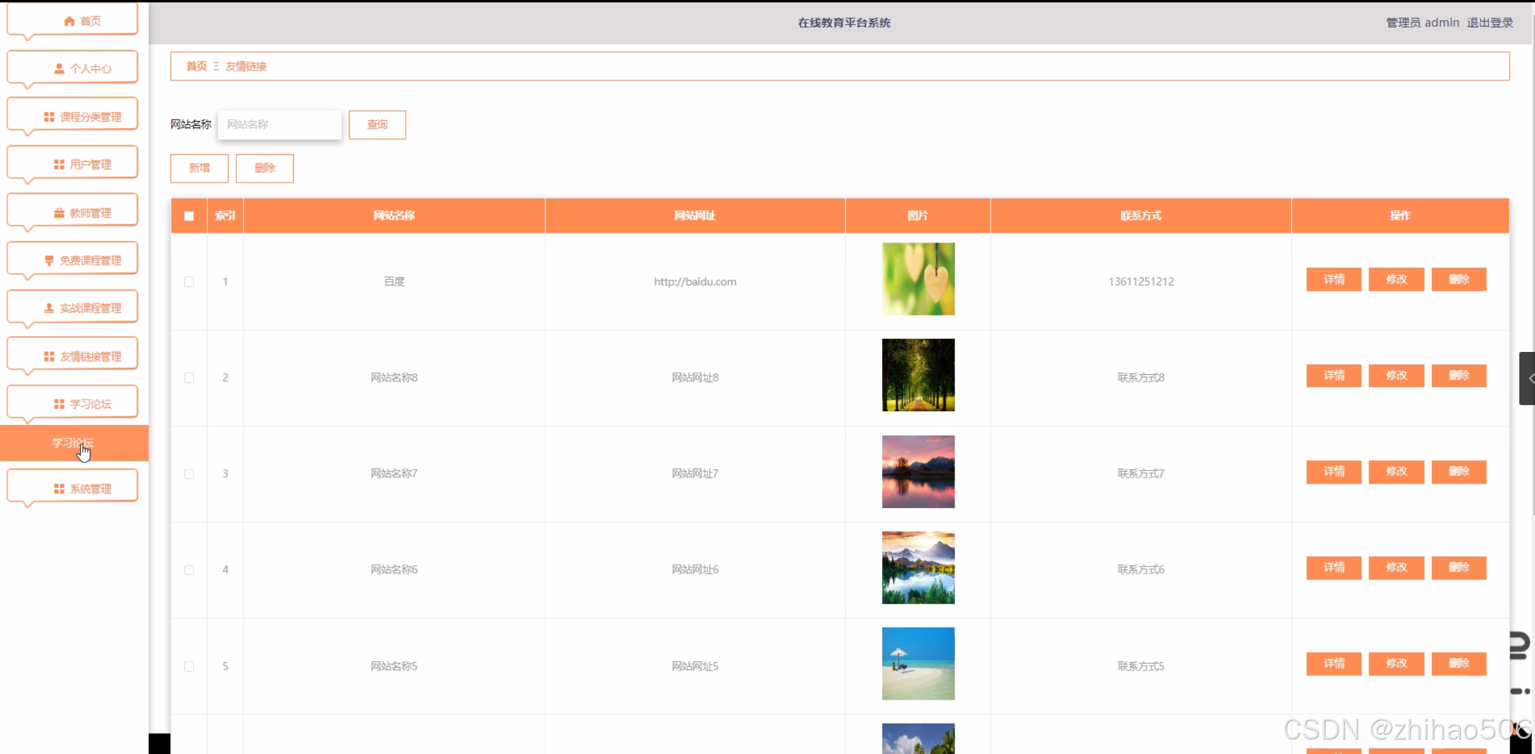The height and width of the screenshot is (754, 1535).
Task: Go to 首页 in the breadcrumb
Action: 196,67
